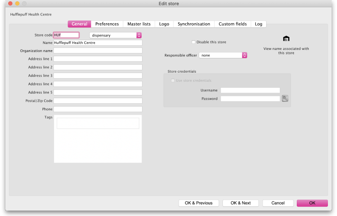This screenshot has height=216, width=337.
Task: Click the Phone number field
Action: 98,109
